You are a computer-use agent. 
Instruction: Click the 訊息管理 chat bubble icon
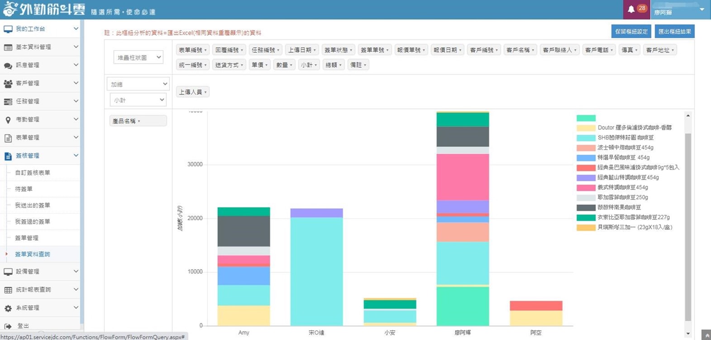[8, 65]
